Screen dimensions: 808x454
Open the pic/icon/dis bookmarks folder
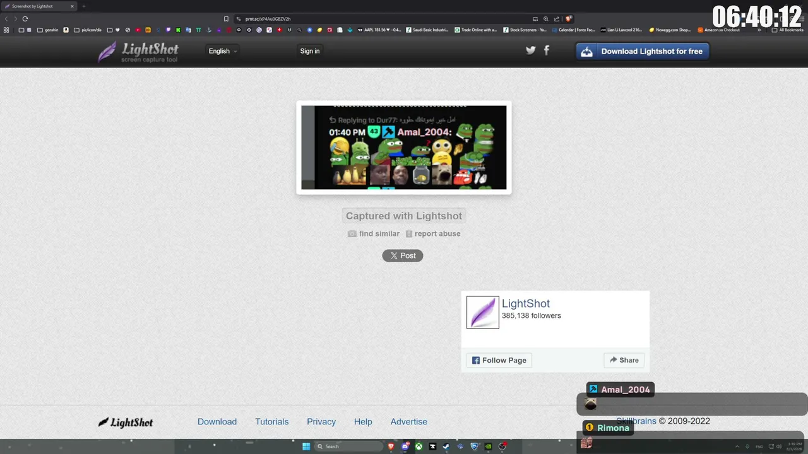pos(88,30)
